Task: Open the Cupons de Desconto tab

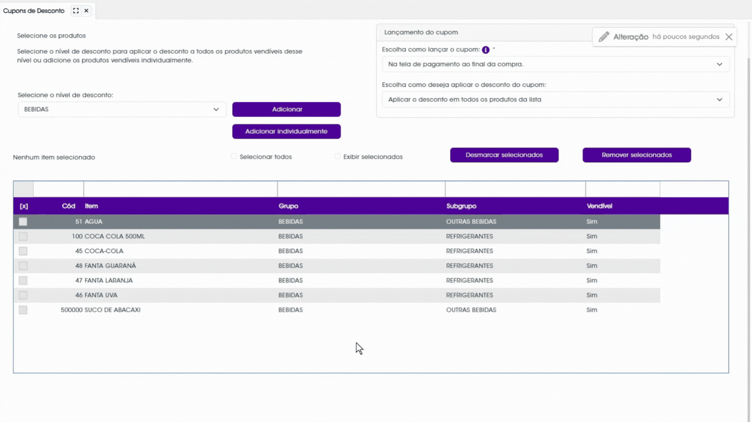Action: (x=33, y=11)
